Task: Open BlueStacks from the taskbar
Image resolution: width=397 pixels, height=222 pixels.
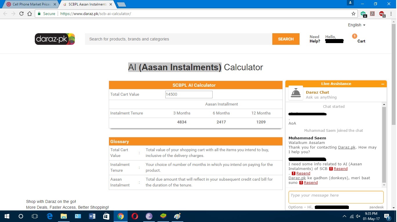Action: pyautogui.click(x=163, y=216)
